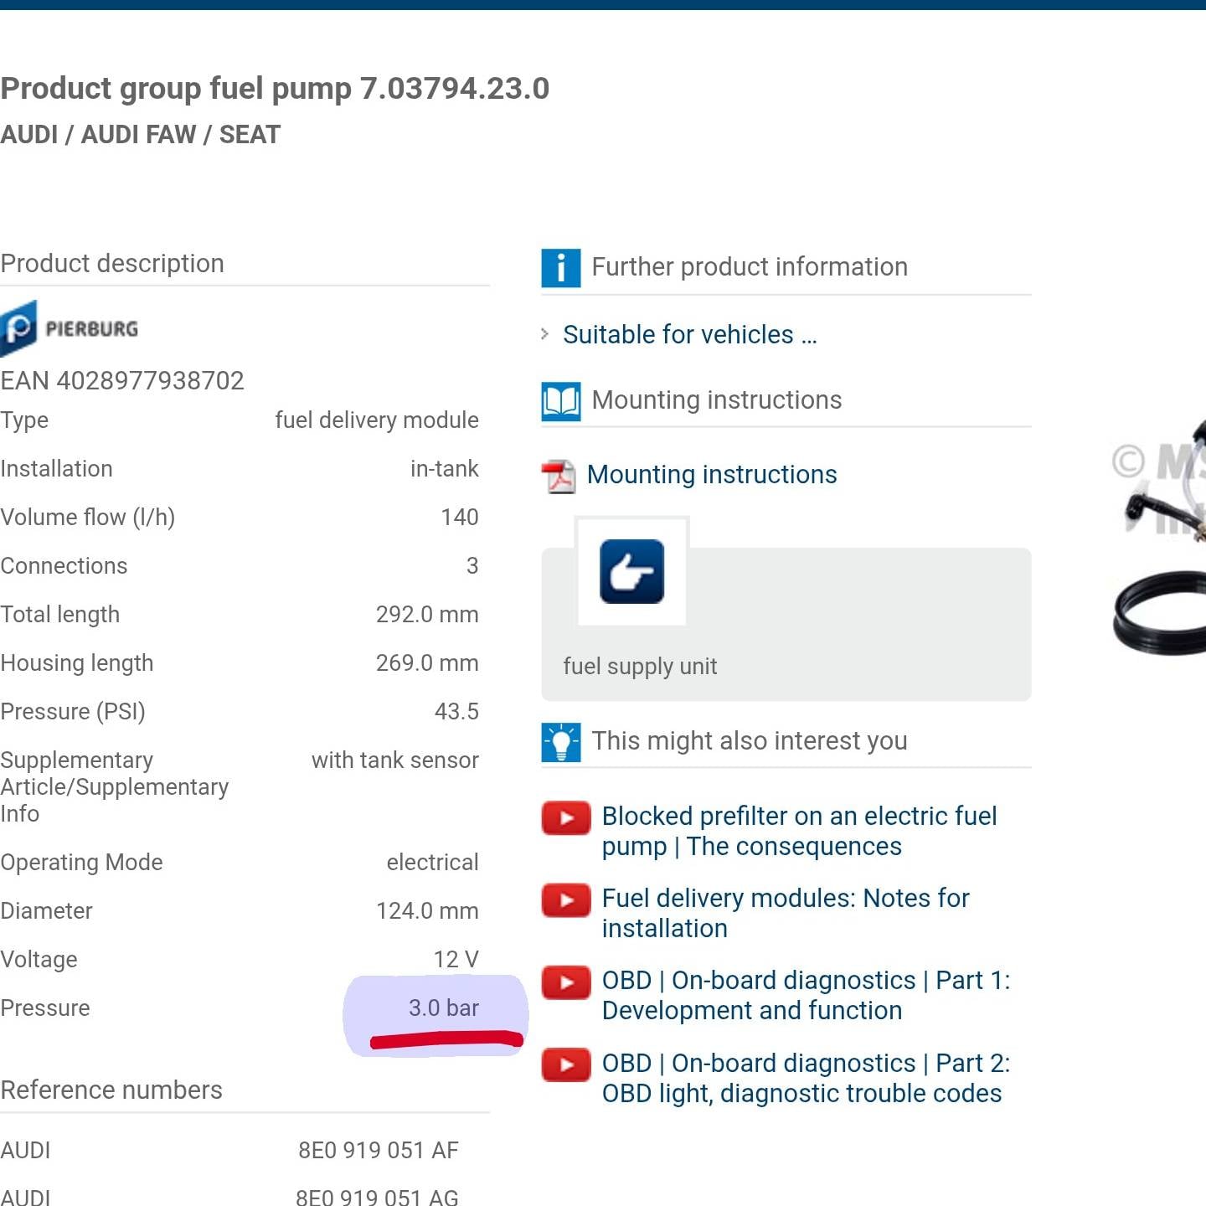Click the open book Mounting instructions icon
This screenshot has width=1206, height=1206.
(560, 401)
